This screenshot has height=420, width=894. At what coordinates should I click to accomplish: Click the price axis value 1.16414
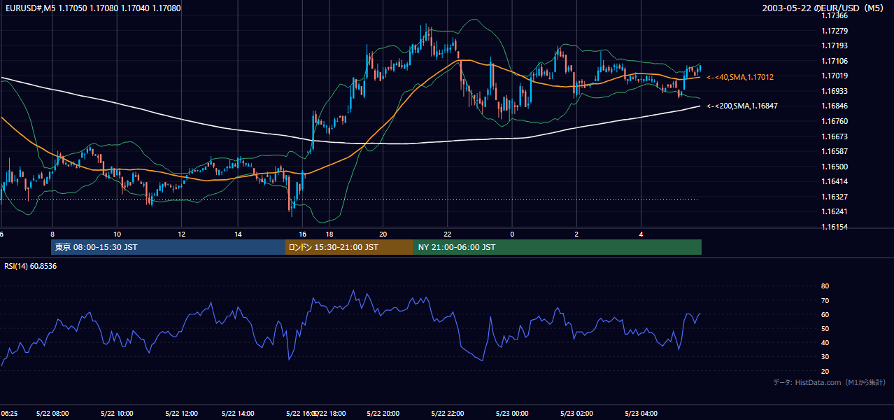point(835,181)
